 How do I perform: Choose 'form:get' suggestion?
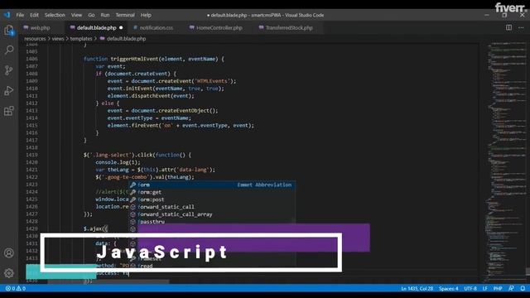212,192
